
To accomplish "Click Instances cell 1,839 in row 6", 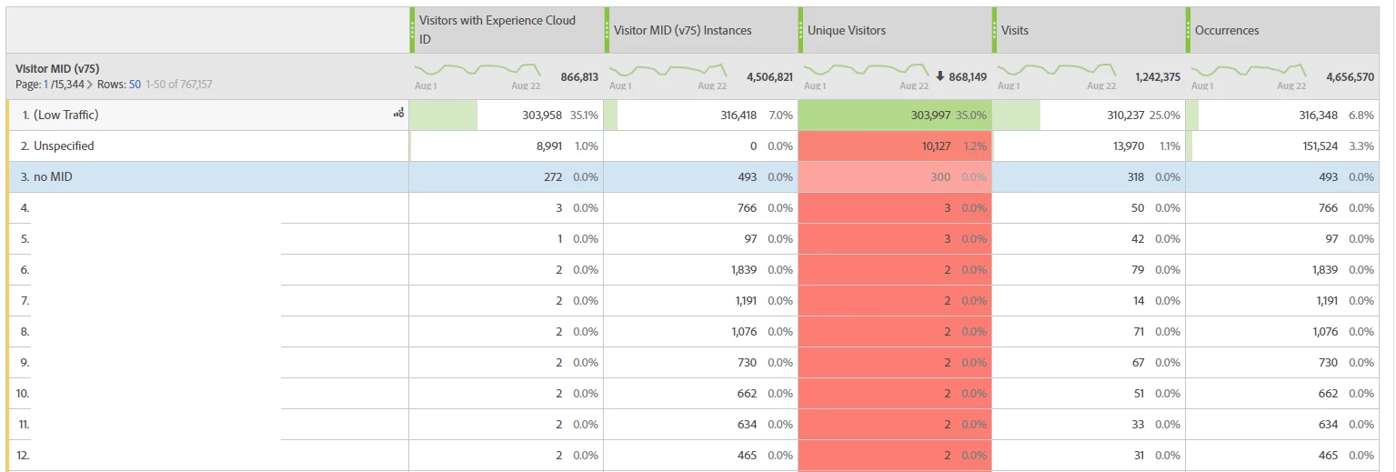I will (701, 270).
